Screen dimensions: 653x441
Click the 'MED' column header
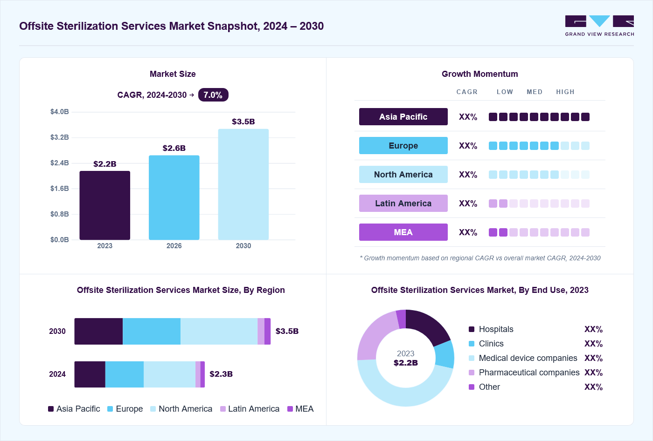tap(535, 92)
